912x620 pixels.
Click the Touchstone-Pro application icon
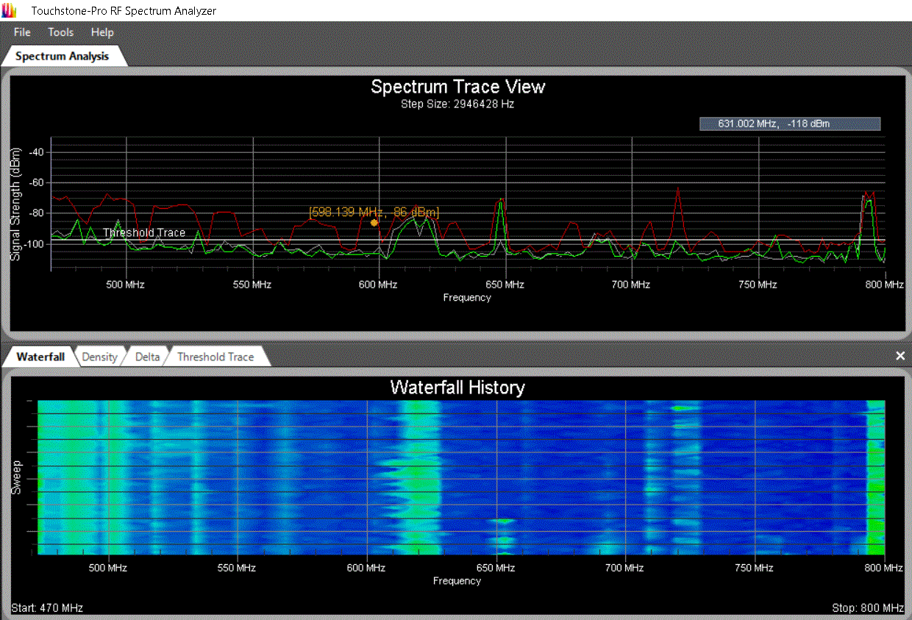(10, 11)
